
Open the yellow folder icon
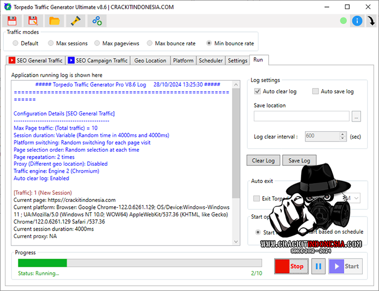(x=54, y=21)
